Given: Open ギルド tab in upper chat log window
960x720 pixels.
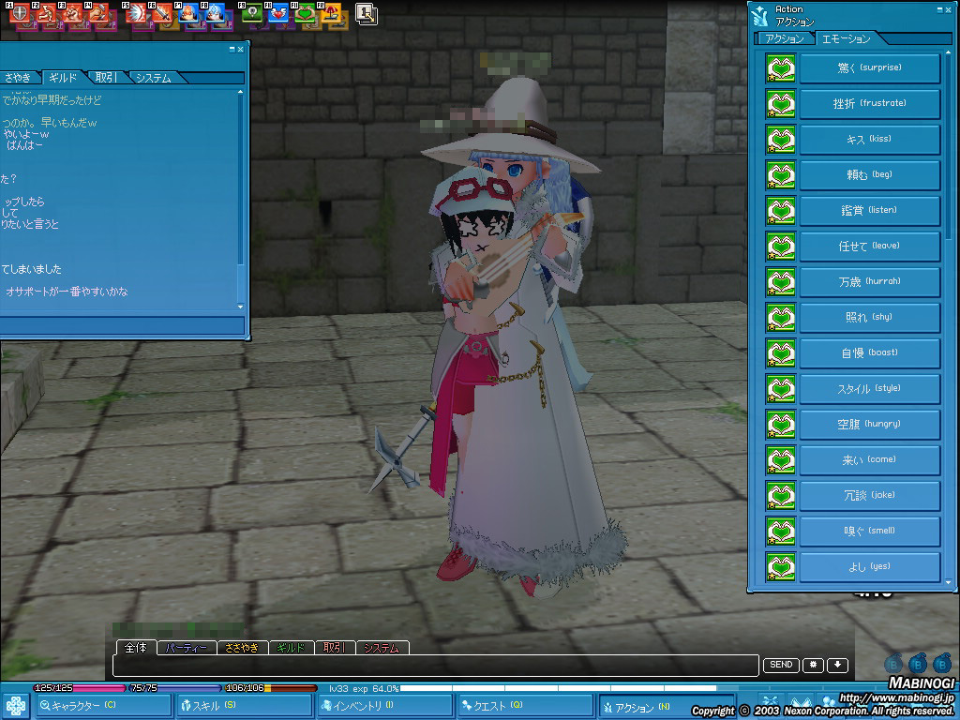Looking at the screenshot, I should click(63, 78).
